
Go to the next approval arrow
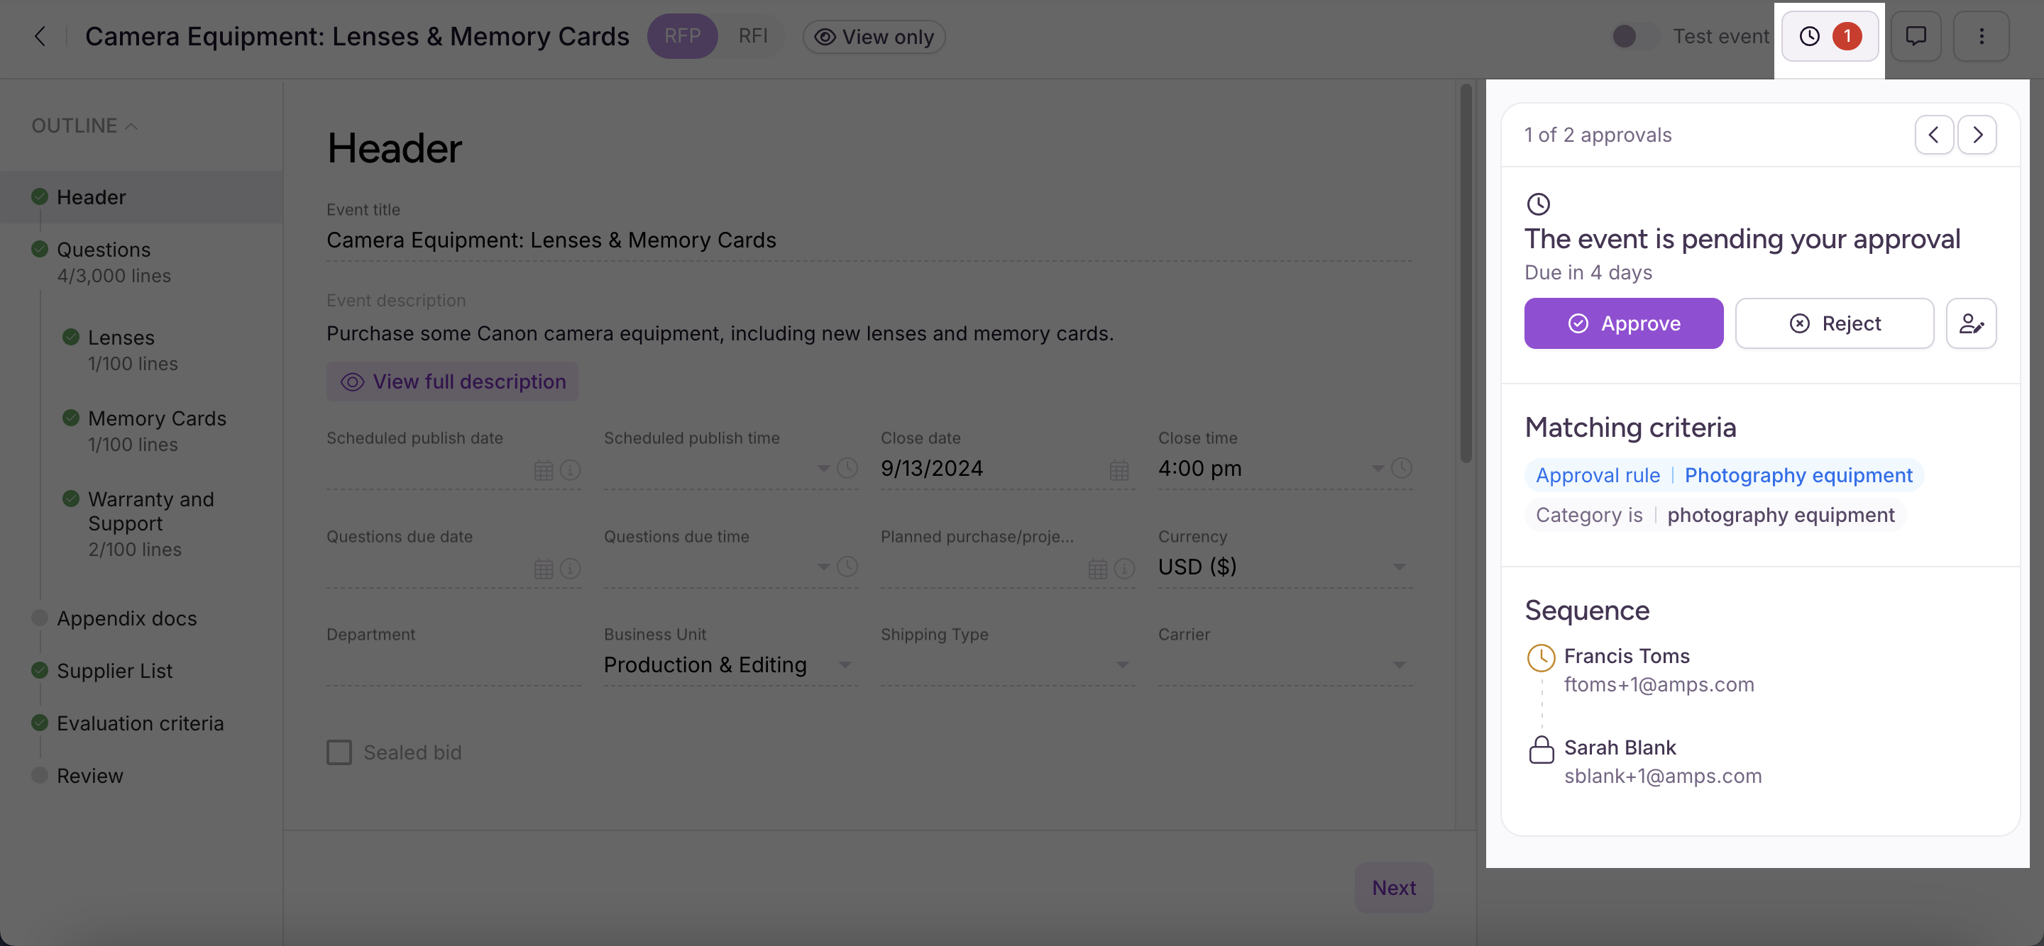pos(1977,135)
